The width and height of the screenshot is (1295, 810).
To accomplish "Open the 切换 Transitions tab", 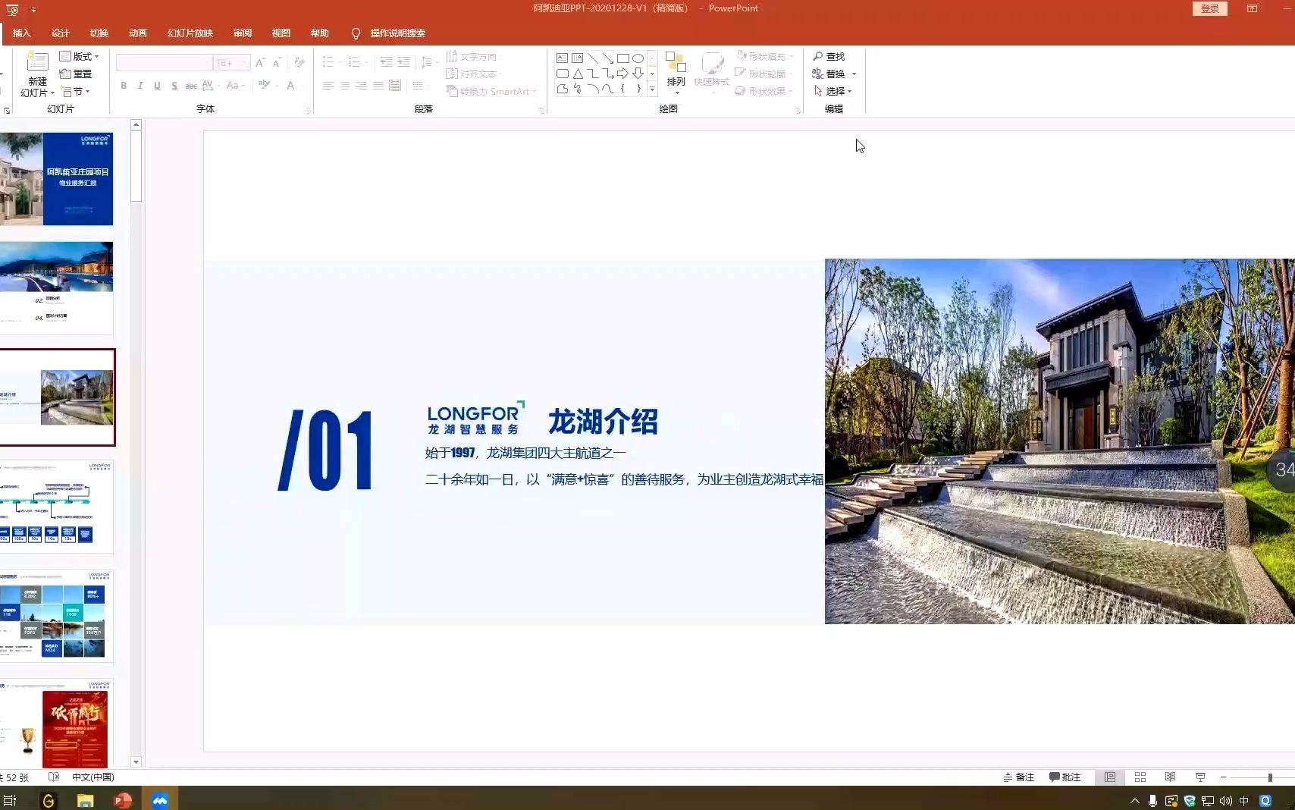I will tap(99, 33).
